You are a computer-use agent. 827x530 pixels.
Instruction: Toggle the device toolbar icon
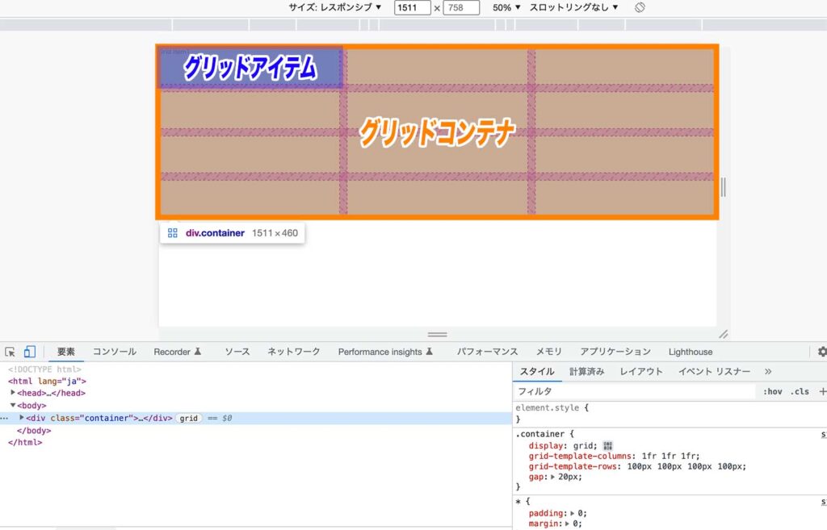click(x=29, y=352)
